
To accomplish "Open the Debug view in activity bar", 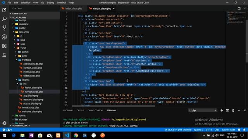I will coord(4,37).
